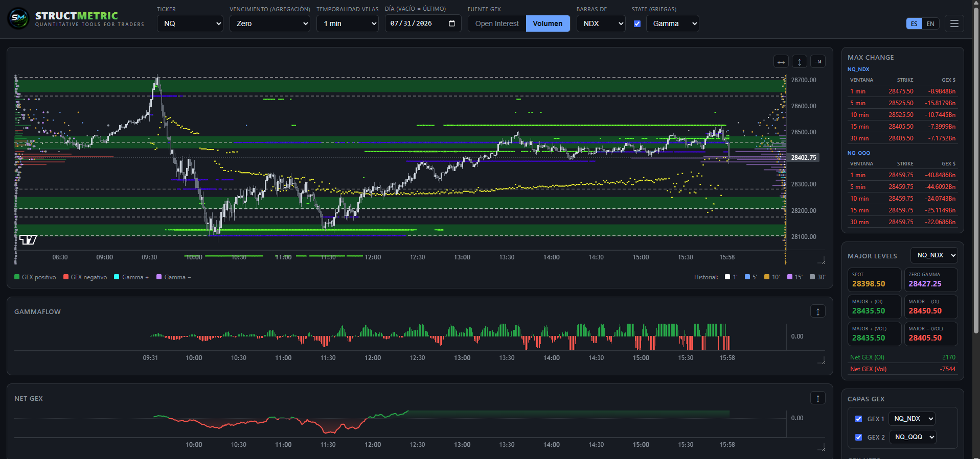Click the NQ_QQQ 1 min GEX -40.8486Bn
The image size is (980, 459).
point(940,175)
